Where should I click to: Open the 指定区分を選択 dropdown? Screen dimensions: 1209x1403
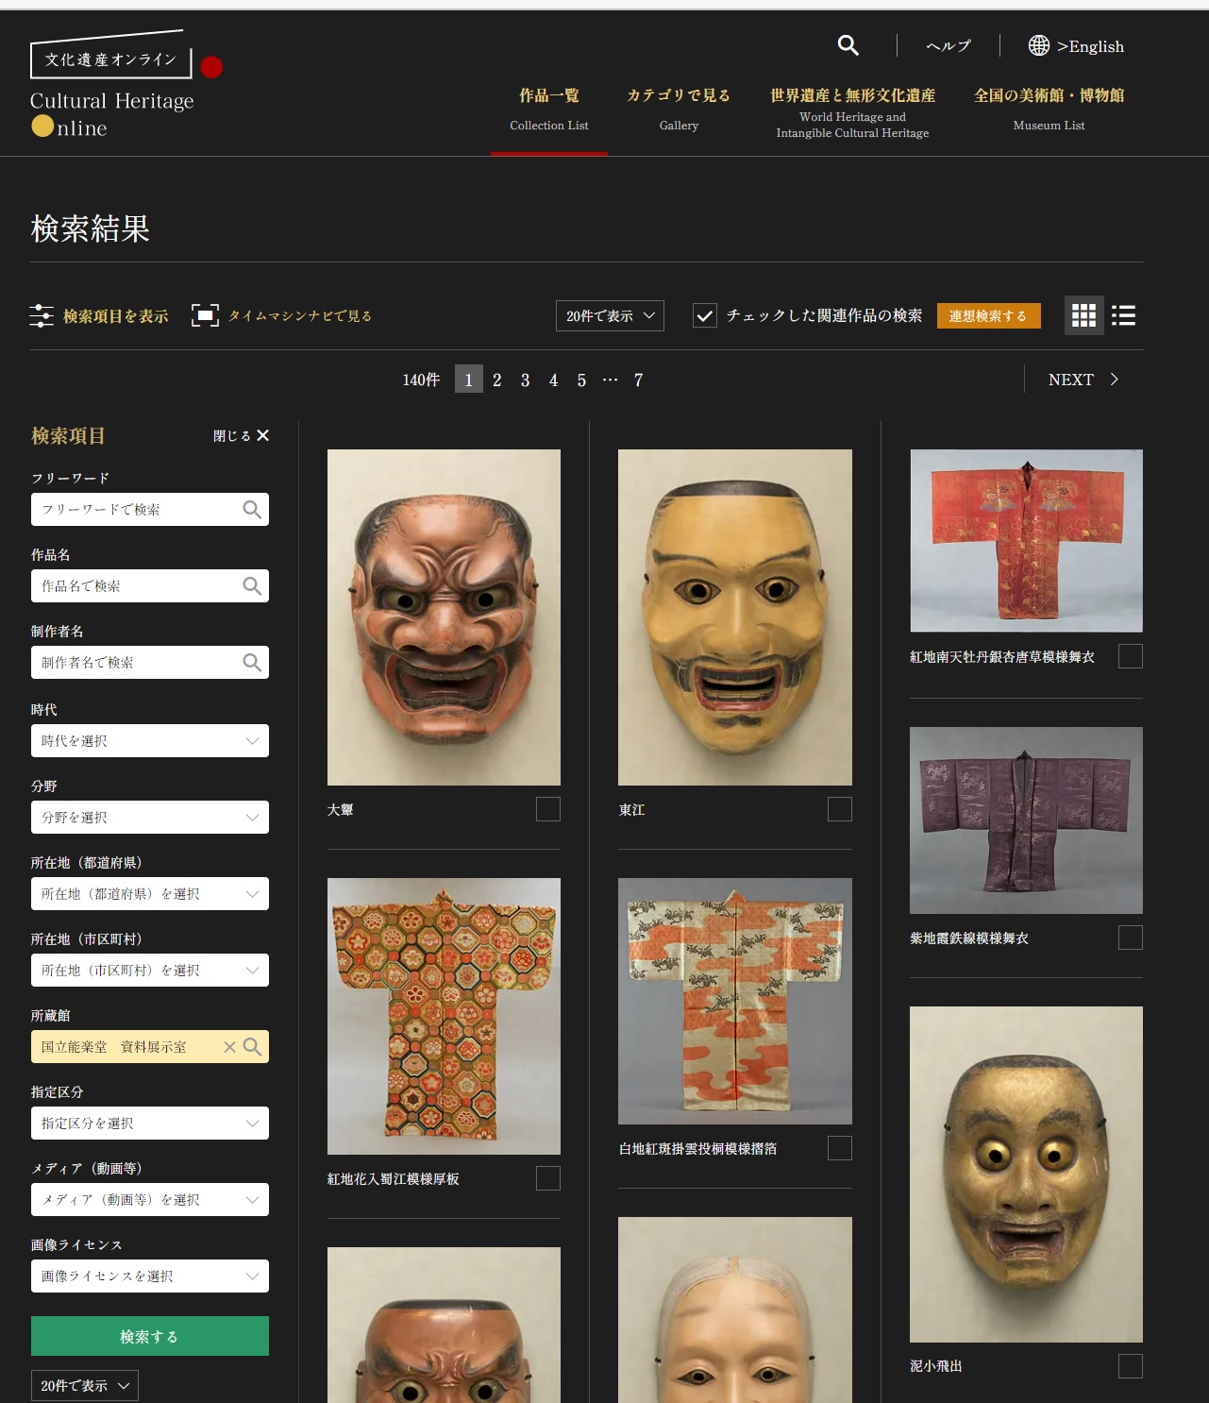pos(150,1124)
